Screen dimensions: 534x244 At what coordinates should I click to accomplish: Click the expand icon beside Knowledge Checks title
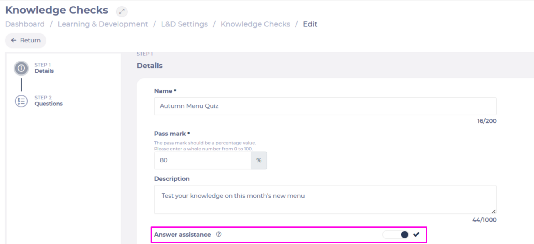click(122, 11)
